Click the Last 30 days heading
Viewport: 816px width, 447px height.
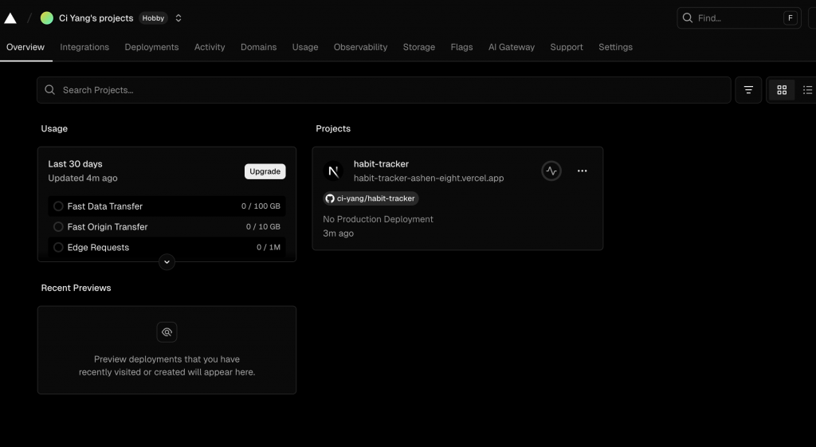tap(76, 164)
